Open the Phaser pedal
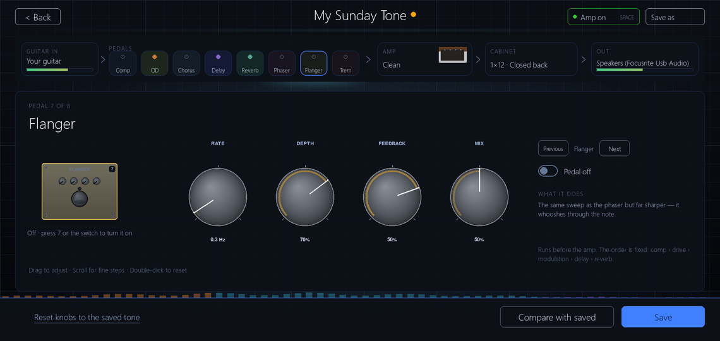The image size is (720, 341). pyautogui.click(x=282, y=63)
